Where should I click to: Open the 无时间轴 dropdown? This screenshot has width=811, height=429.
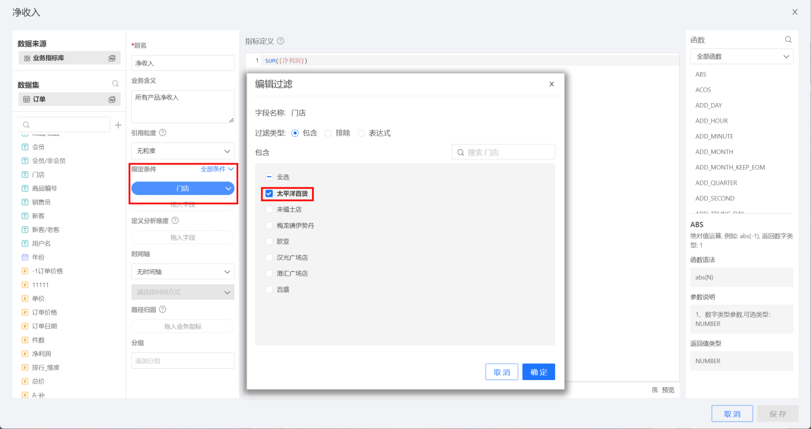(182, 272)
